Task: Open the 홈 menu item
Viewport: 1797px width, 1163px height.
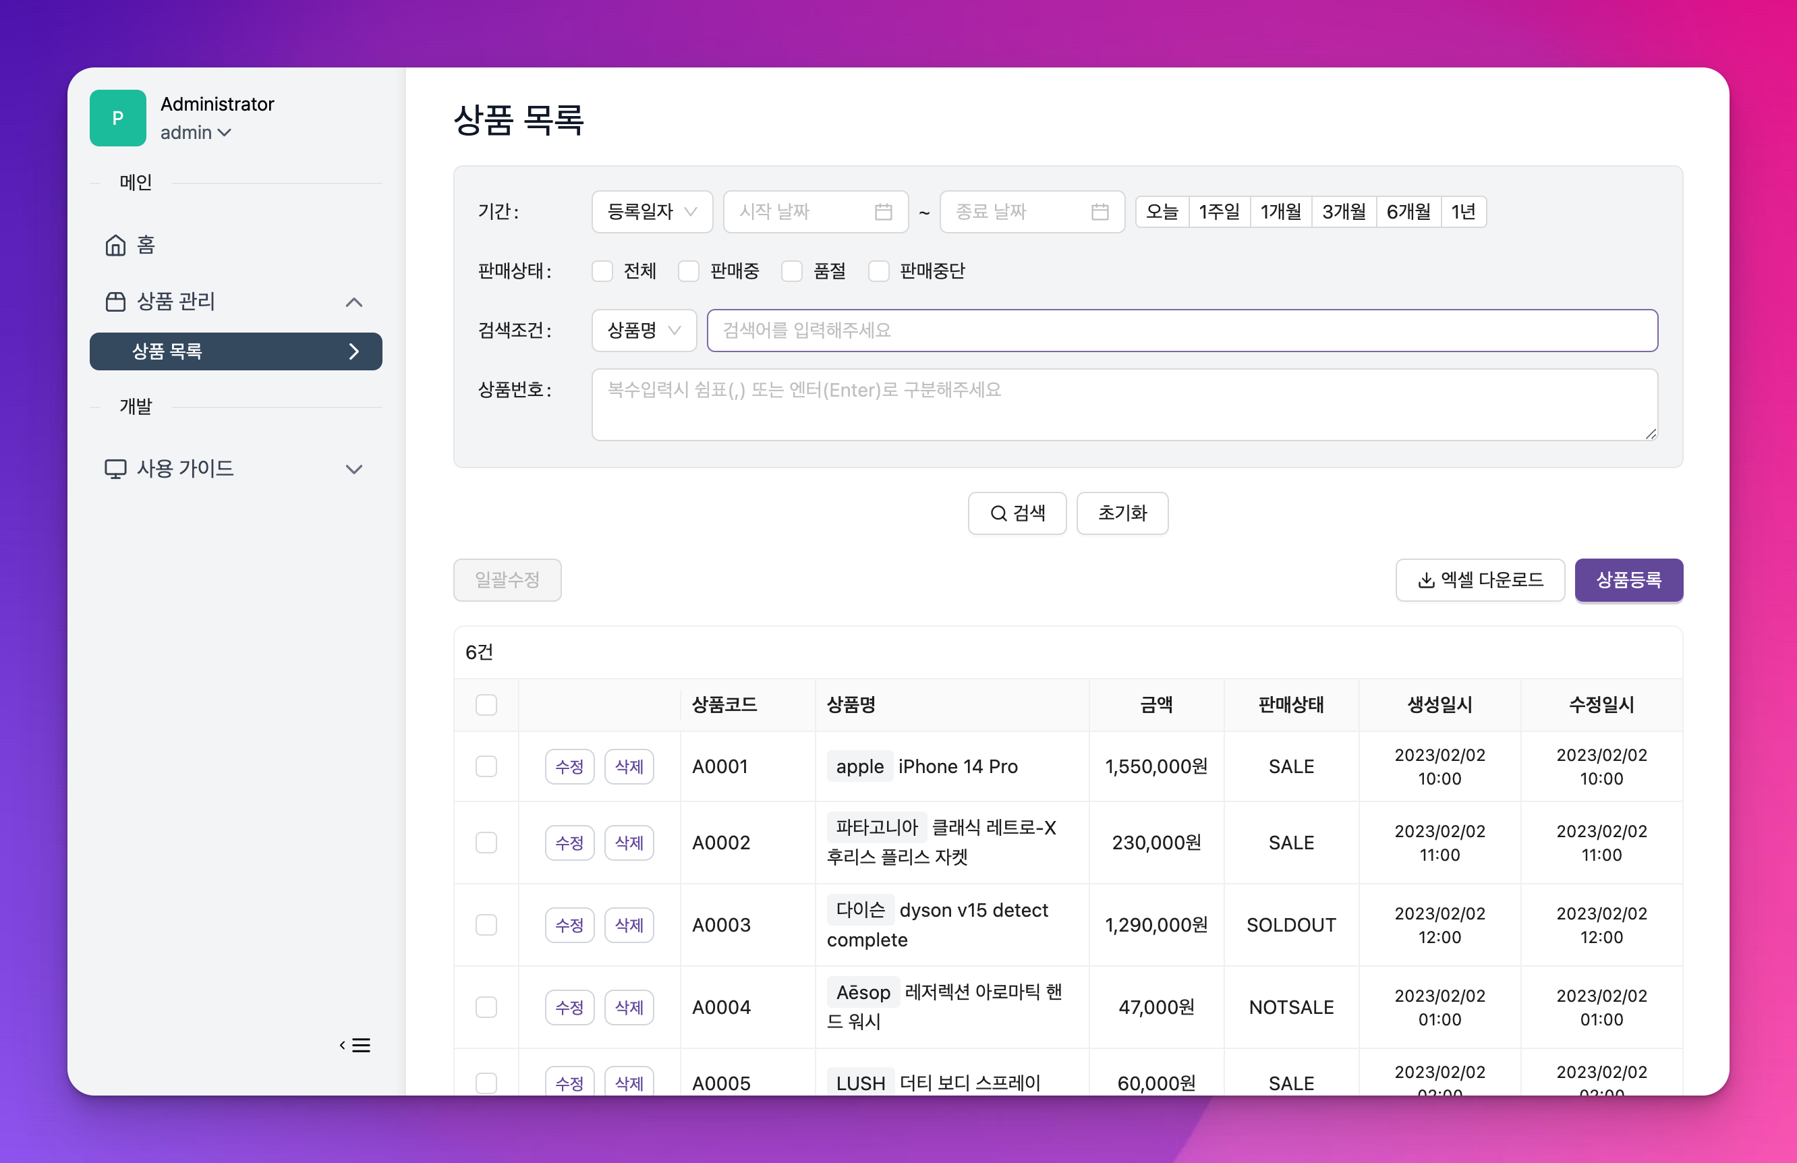Action: (145, 245)
